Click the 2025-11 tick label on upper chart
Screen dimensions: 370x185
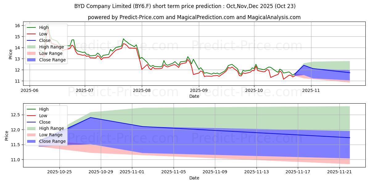coord(311,91)
